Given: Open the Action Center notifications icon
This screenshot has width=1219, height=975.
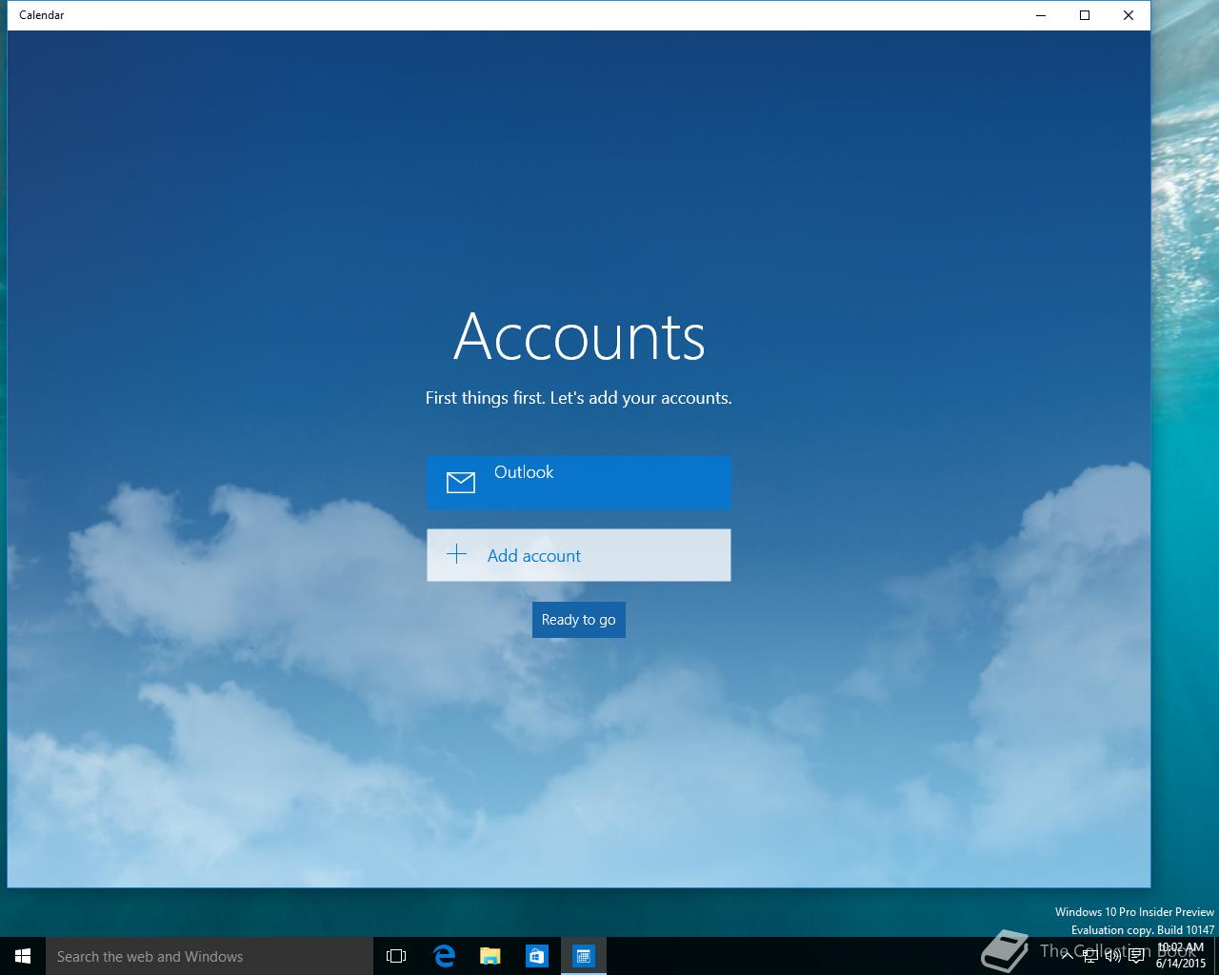Looking at the screenshot, I should (x=1136, y=956).
